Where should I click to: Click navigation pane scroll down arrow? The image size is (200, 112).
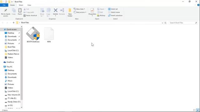point(22,107)
